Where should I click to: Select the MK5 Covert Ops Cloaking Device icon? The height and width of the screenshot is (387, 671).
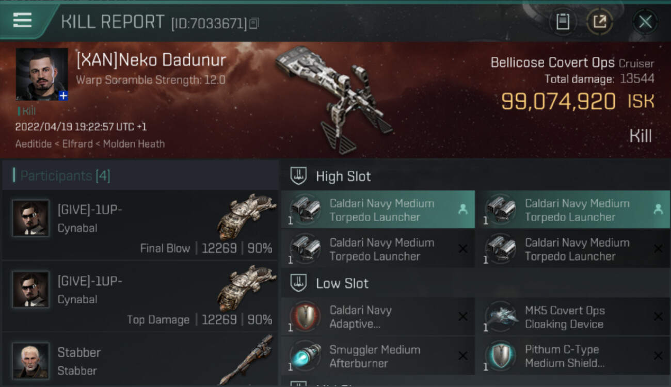click(501, 317)
